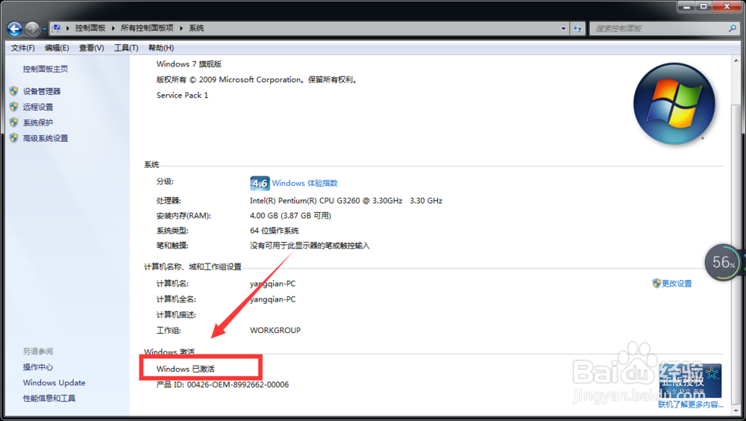
Task: Click the 4.6 experience index badge
Action: coord(260,184)
